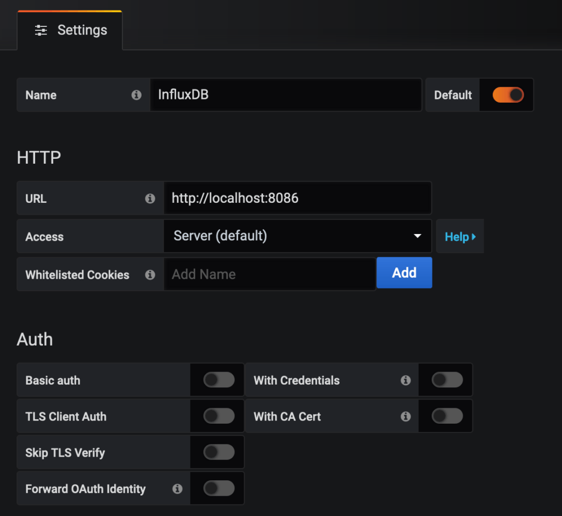Click the TLS Client Auth label text
The height and width of the screenshot is (516, 562).
pyautogui.click(x=66, y=417)
